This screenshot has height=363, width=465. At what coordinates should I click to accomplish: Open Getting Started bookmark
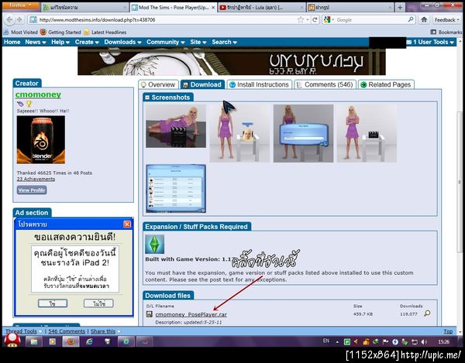point(60,32)
